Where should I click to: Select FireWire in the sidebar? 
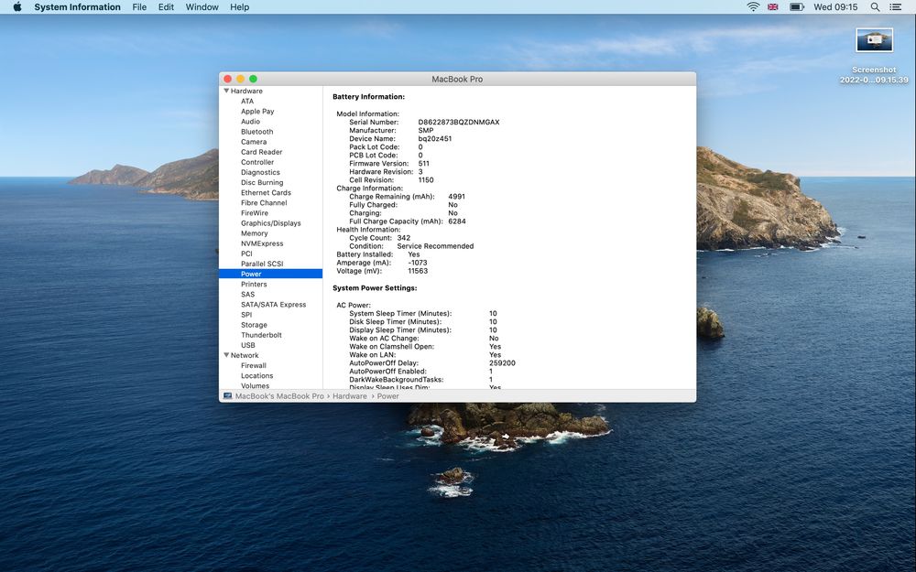click(x=254, y=213)
